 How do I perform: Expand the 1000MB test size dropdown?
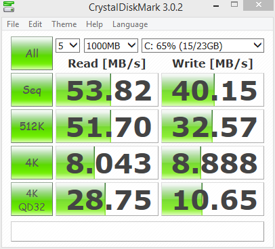point(111,46)
